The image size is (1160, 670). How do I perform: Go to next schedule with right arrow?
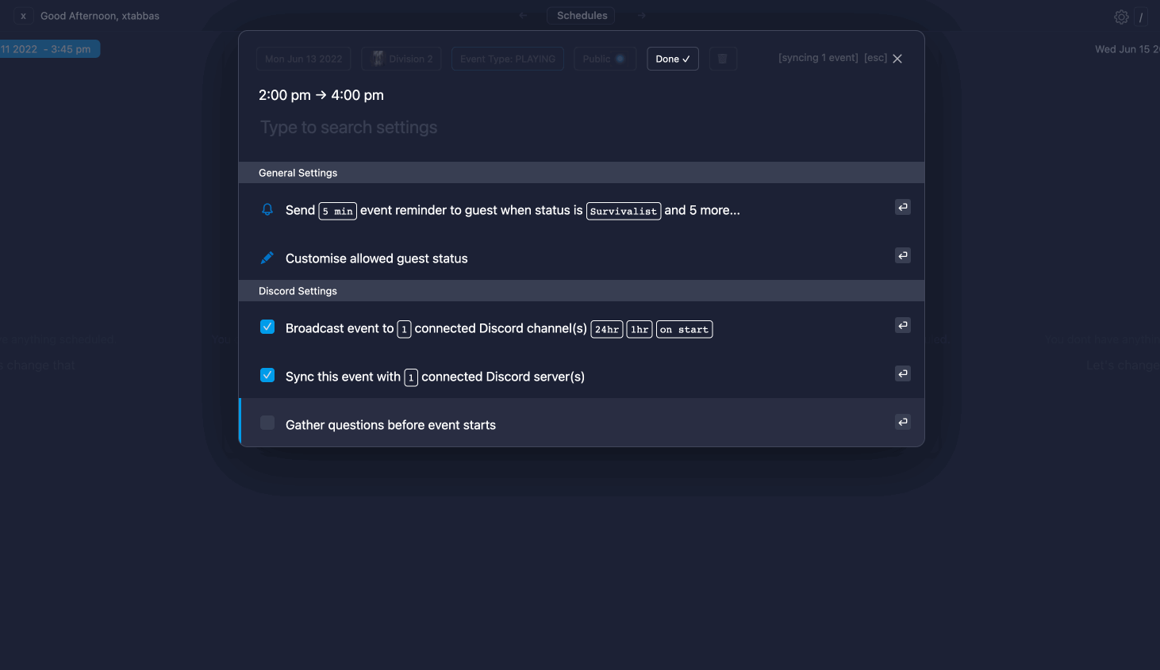pos(641,15)
